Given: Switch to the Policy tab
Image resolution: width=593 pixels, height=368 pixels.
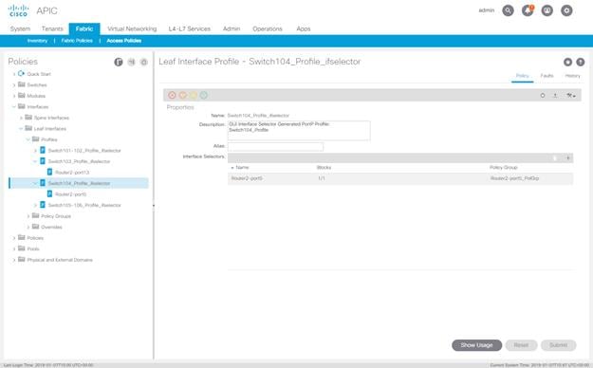Looking at the screenshot, I should pos(522,76).
